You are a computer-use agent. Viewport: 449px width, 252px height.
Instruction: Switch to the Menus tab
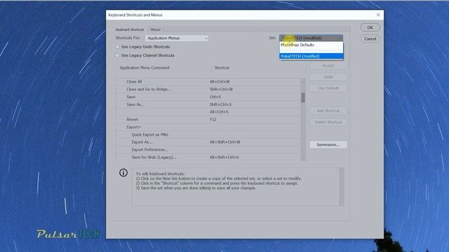click(156, 29)
